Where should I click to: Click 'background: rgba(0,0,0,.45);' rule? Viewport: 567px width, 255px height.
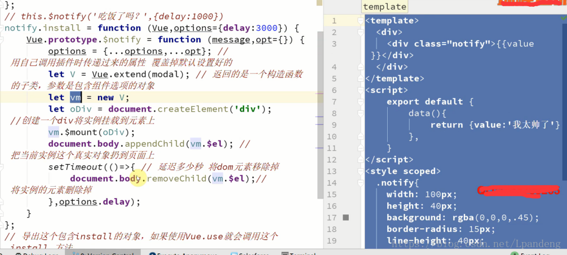[x=463, y=217]
